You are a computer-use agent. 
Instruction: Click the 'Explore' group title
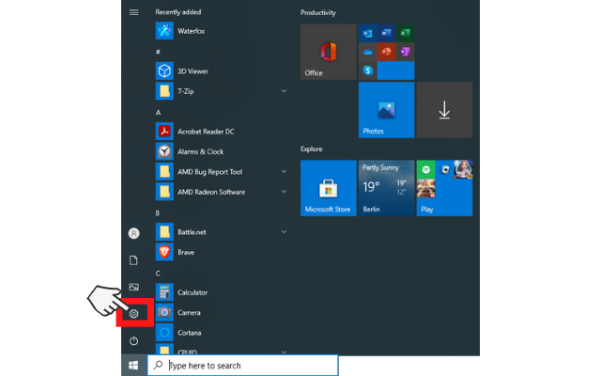click(x=312, y=149)
